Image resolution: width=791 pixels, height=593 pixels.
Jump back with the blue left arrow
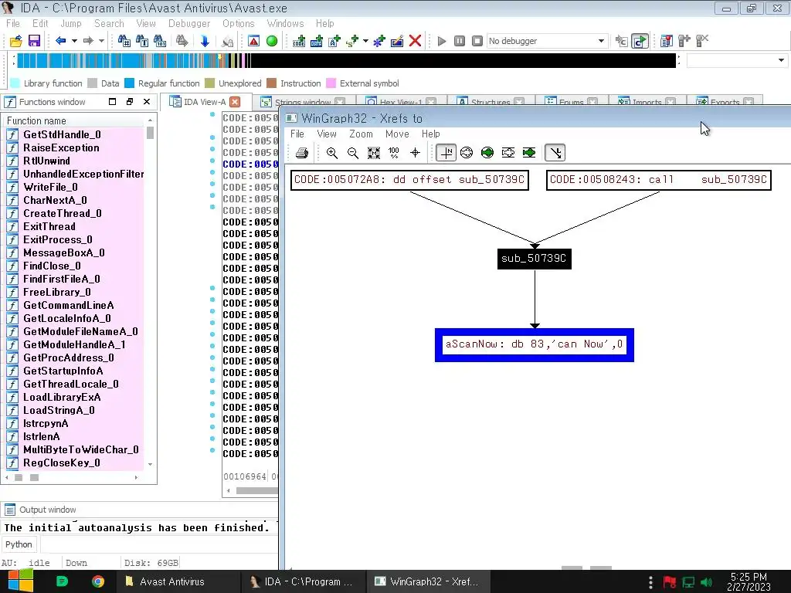[60, 41]
